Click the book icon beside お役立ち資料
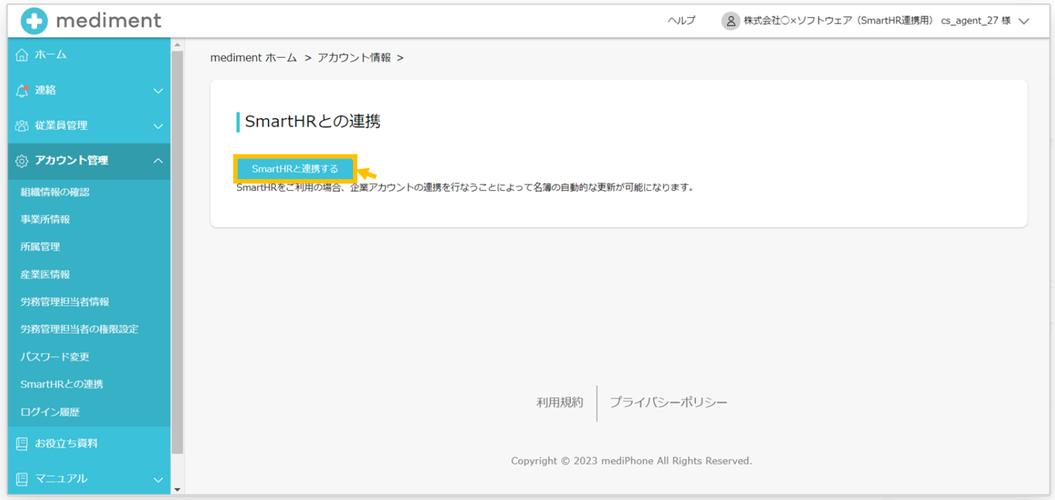Screen dimensions: 1055x500 [x=22, y=444]
